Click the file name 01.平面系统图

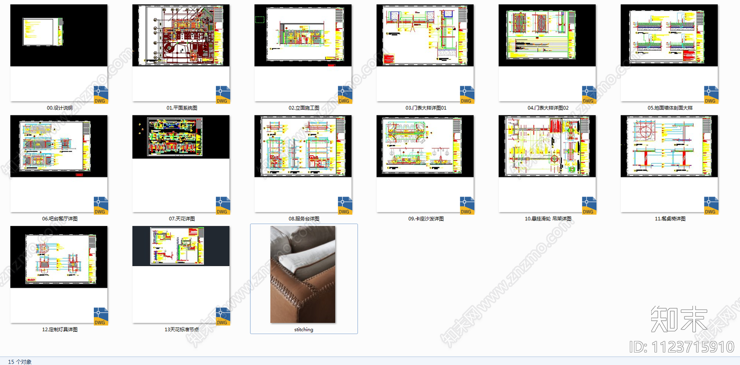coord(182,108)
